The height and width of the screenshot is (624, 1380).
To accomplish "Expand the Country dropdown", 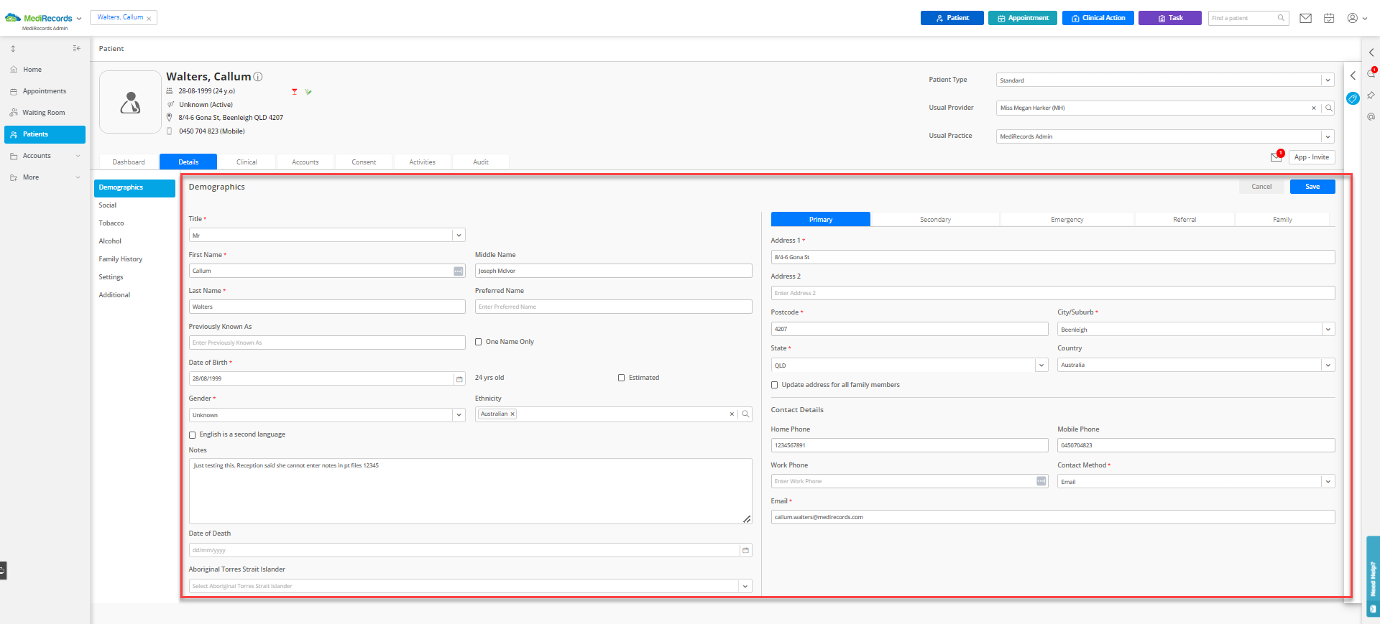I will coord(1328,365).
